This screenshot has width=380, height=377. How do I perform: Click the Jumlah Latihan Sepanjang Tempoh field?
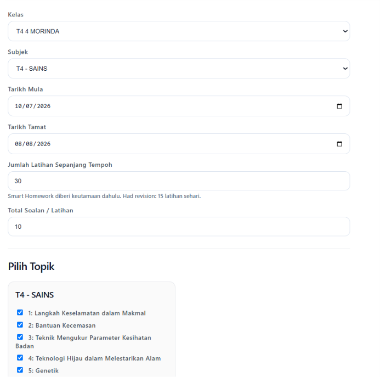click(179, 181)
